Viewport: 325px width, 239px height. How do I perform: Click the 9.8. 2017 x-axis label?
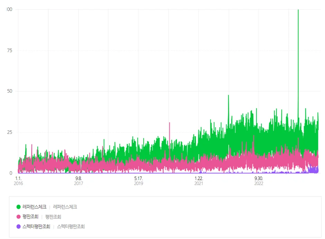click(78, 181)
